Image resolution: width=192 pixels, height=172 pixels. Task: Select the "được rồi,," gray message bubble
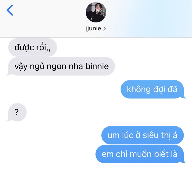coord(33,47)
